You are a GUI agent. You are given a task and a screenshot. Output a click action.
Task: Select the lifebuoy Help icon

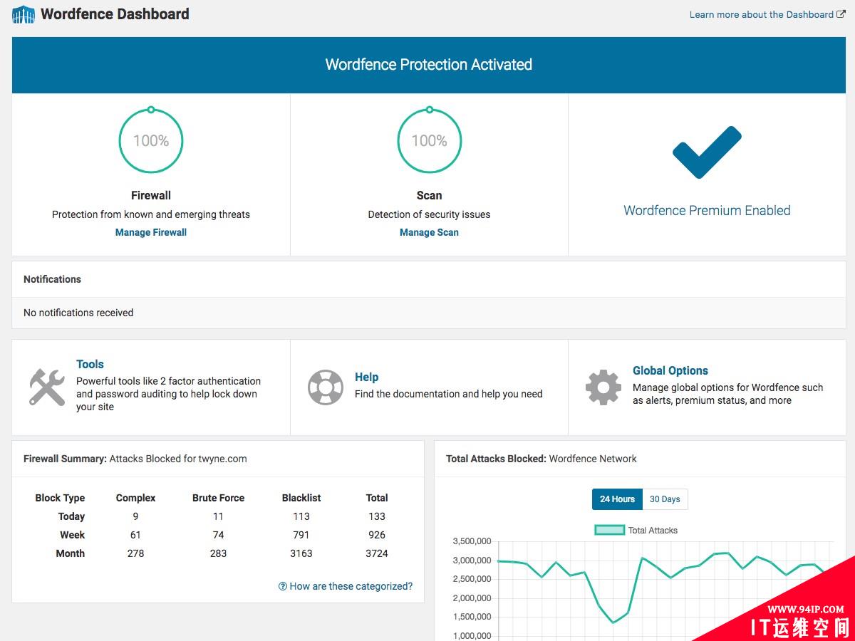click(x=326, y=387)
